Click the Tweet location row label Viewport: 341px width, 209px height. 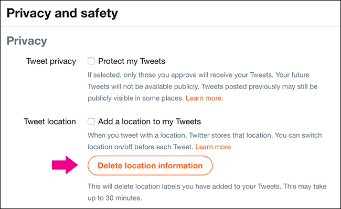pos(50,122)
